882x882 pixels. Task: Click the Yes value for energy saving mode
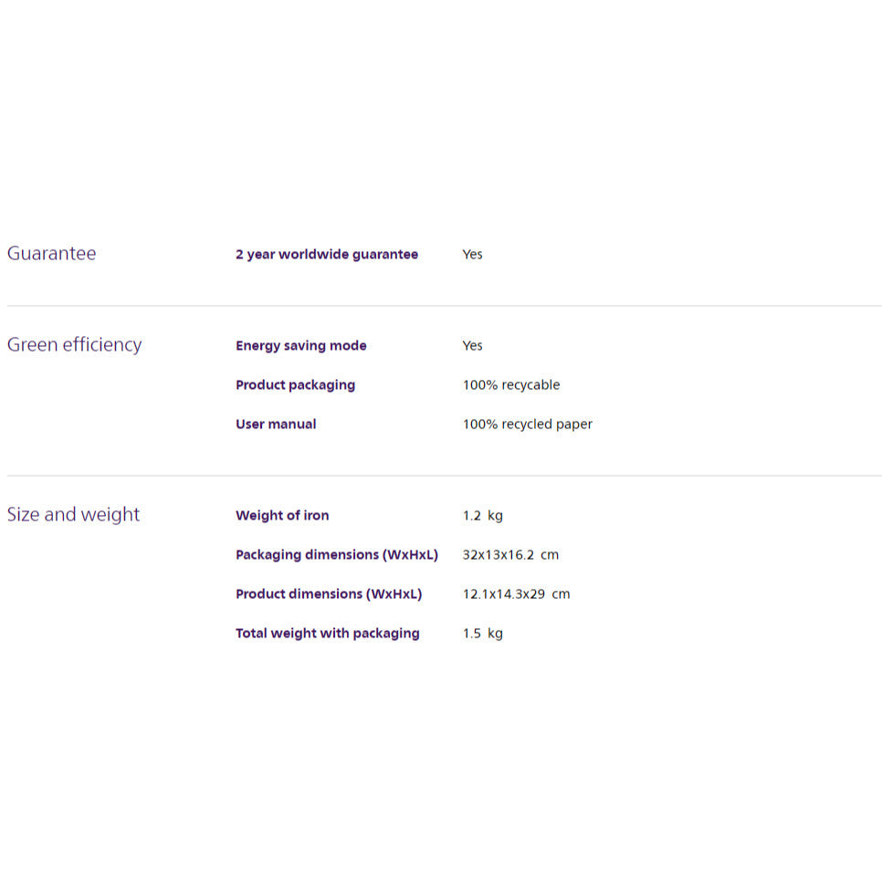click(x=472, y=346)
